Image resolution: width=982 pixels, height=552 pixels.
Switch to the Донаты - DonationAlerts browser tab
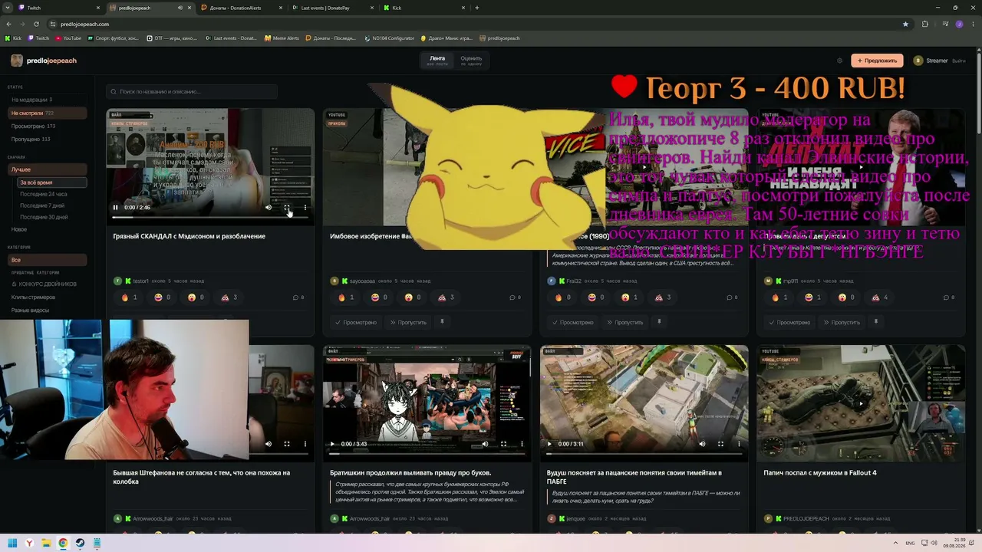point(240,8)
